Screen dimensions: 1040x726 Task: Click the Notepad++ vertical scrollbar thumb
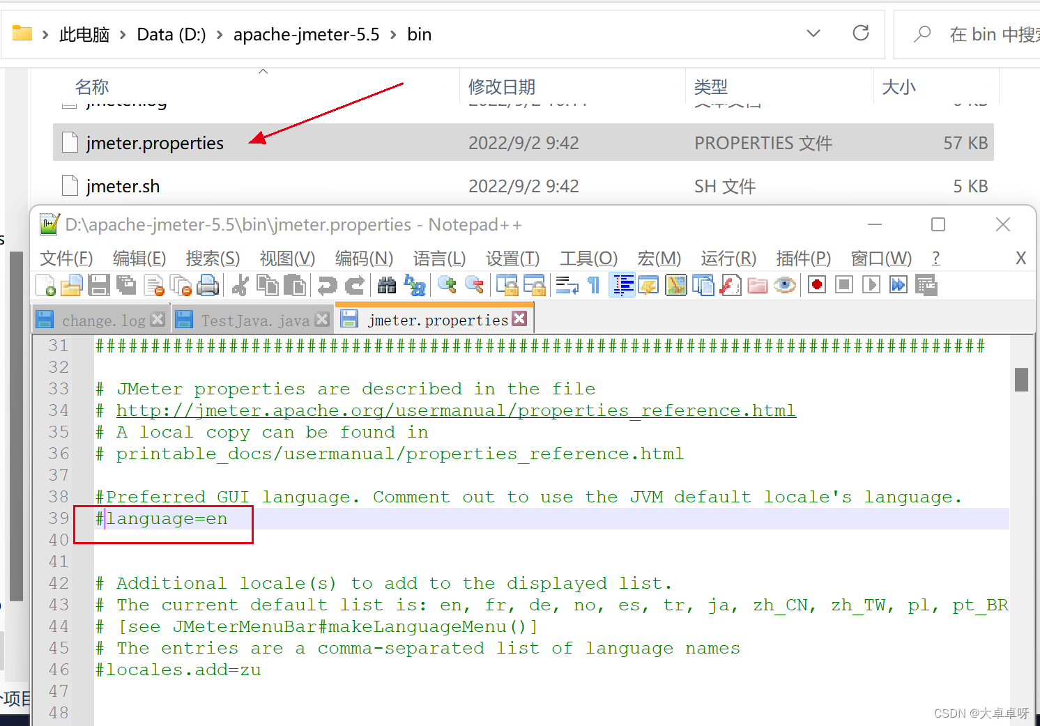coord(1021,380)
